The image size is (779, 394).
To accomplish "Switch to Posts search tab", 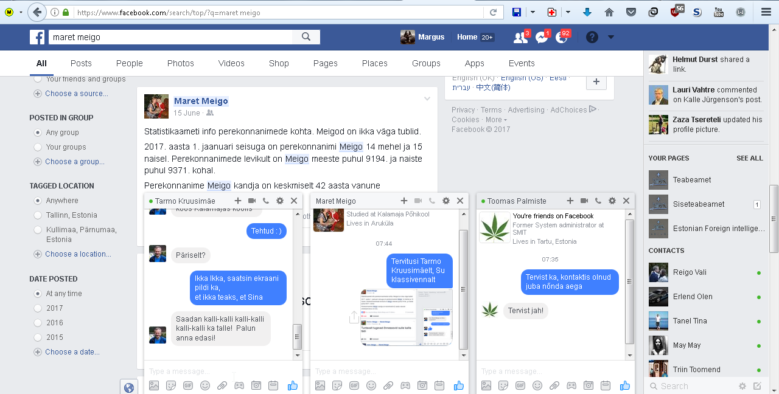I will (81, 63).
